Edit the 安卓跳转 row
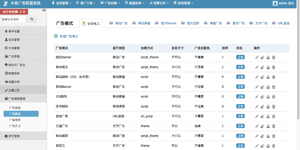Viewport: 300px width, 150px height. coord(257,106)
